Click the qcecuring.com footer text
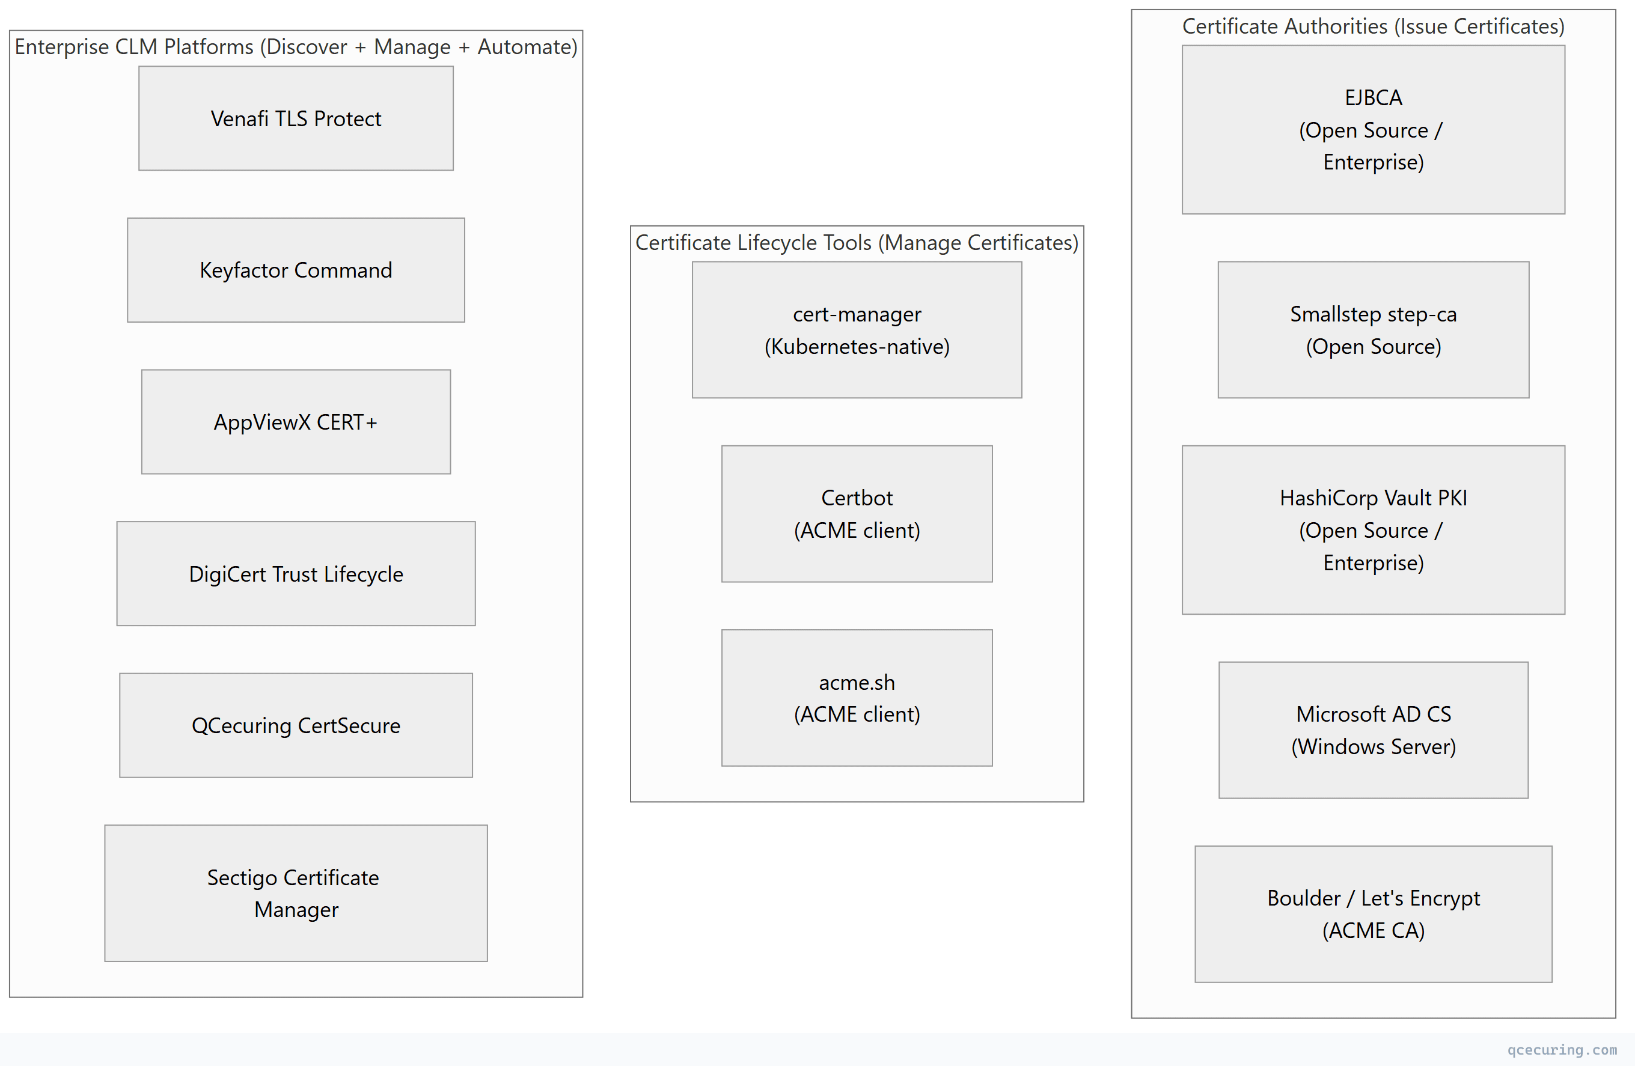This screenshot has width=1635, height=1066. point(1562,1050)
